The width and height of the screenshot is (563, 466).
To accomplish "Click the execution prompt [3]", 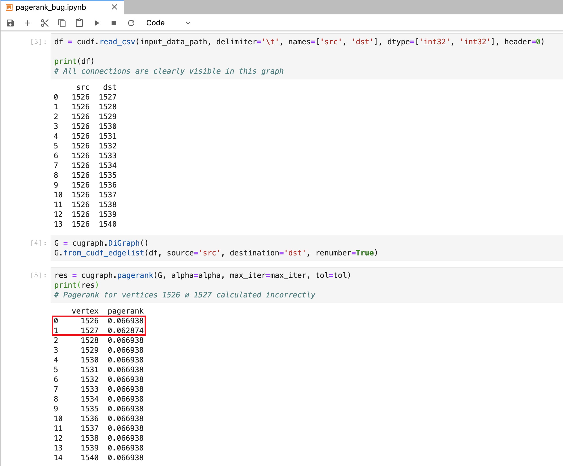I will 37,41.
